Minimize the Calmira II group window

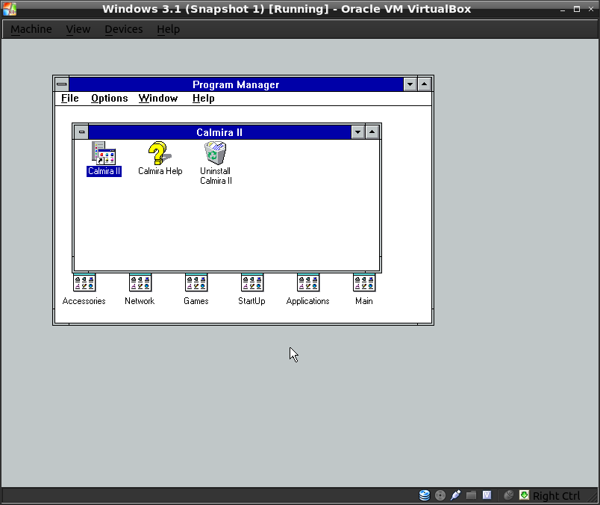tap(357, 132)
